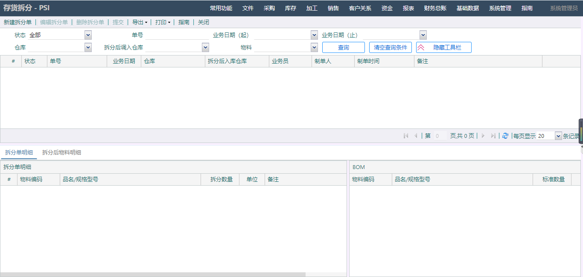Click the 业务员 column header
Image resolution: width=583 pixels, height=277 pixels.
290,61
